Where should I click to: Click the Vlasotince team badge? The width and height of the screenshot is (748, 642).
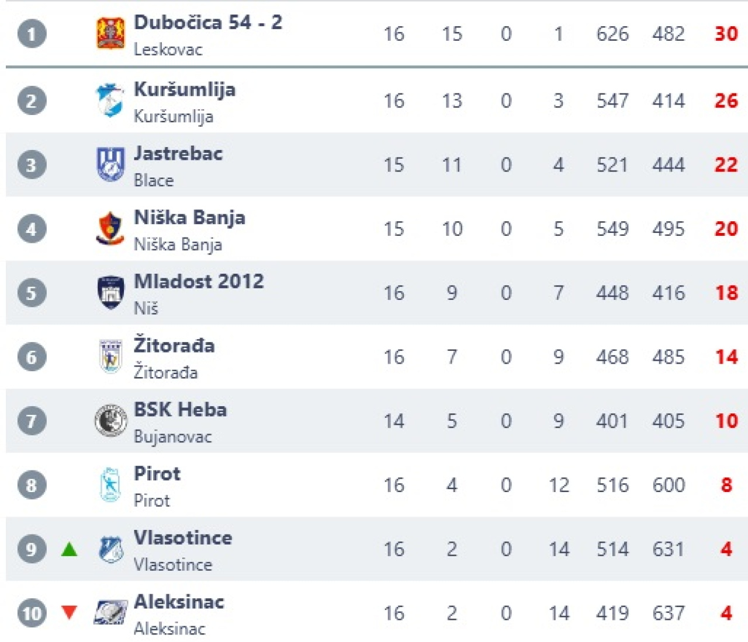pyautogui.click(x=110, y=549)
